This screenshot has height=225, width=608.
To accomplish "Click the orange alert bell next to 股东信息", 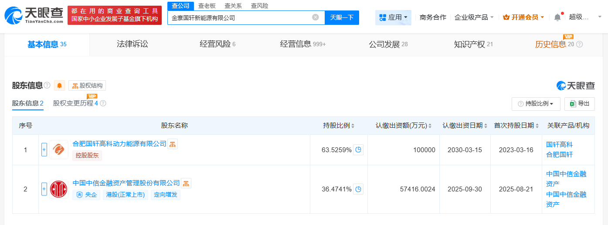I will (x=59, y=85).
